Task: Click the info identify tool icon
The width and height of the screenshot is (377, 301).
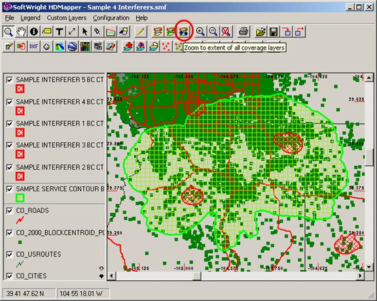Action: pyautogui.click(x=34, y=31)
